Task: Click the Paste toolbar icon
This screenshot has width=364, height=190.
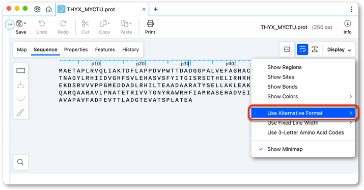Action: pyautogui.click(x=125, y=24)
